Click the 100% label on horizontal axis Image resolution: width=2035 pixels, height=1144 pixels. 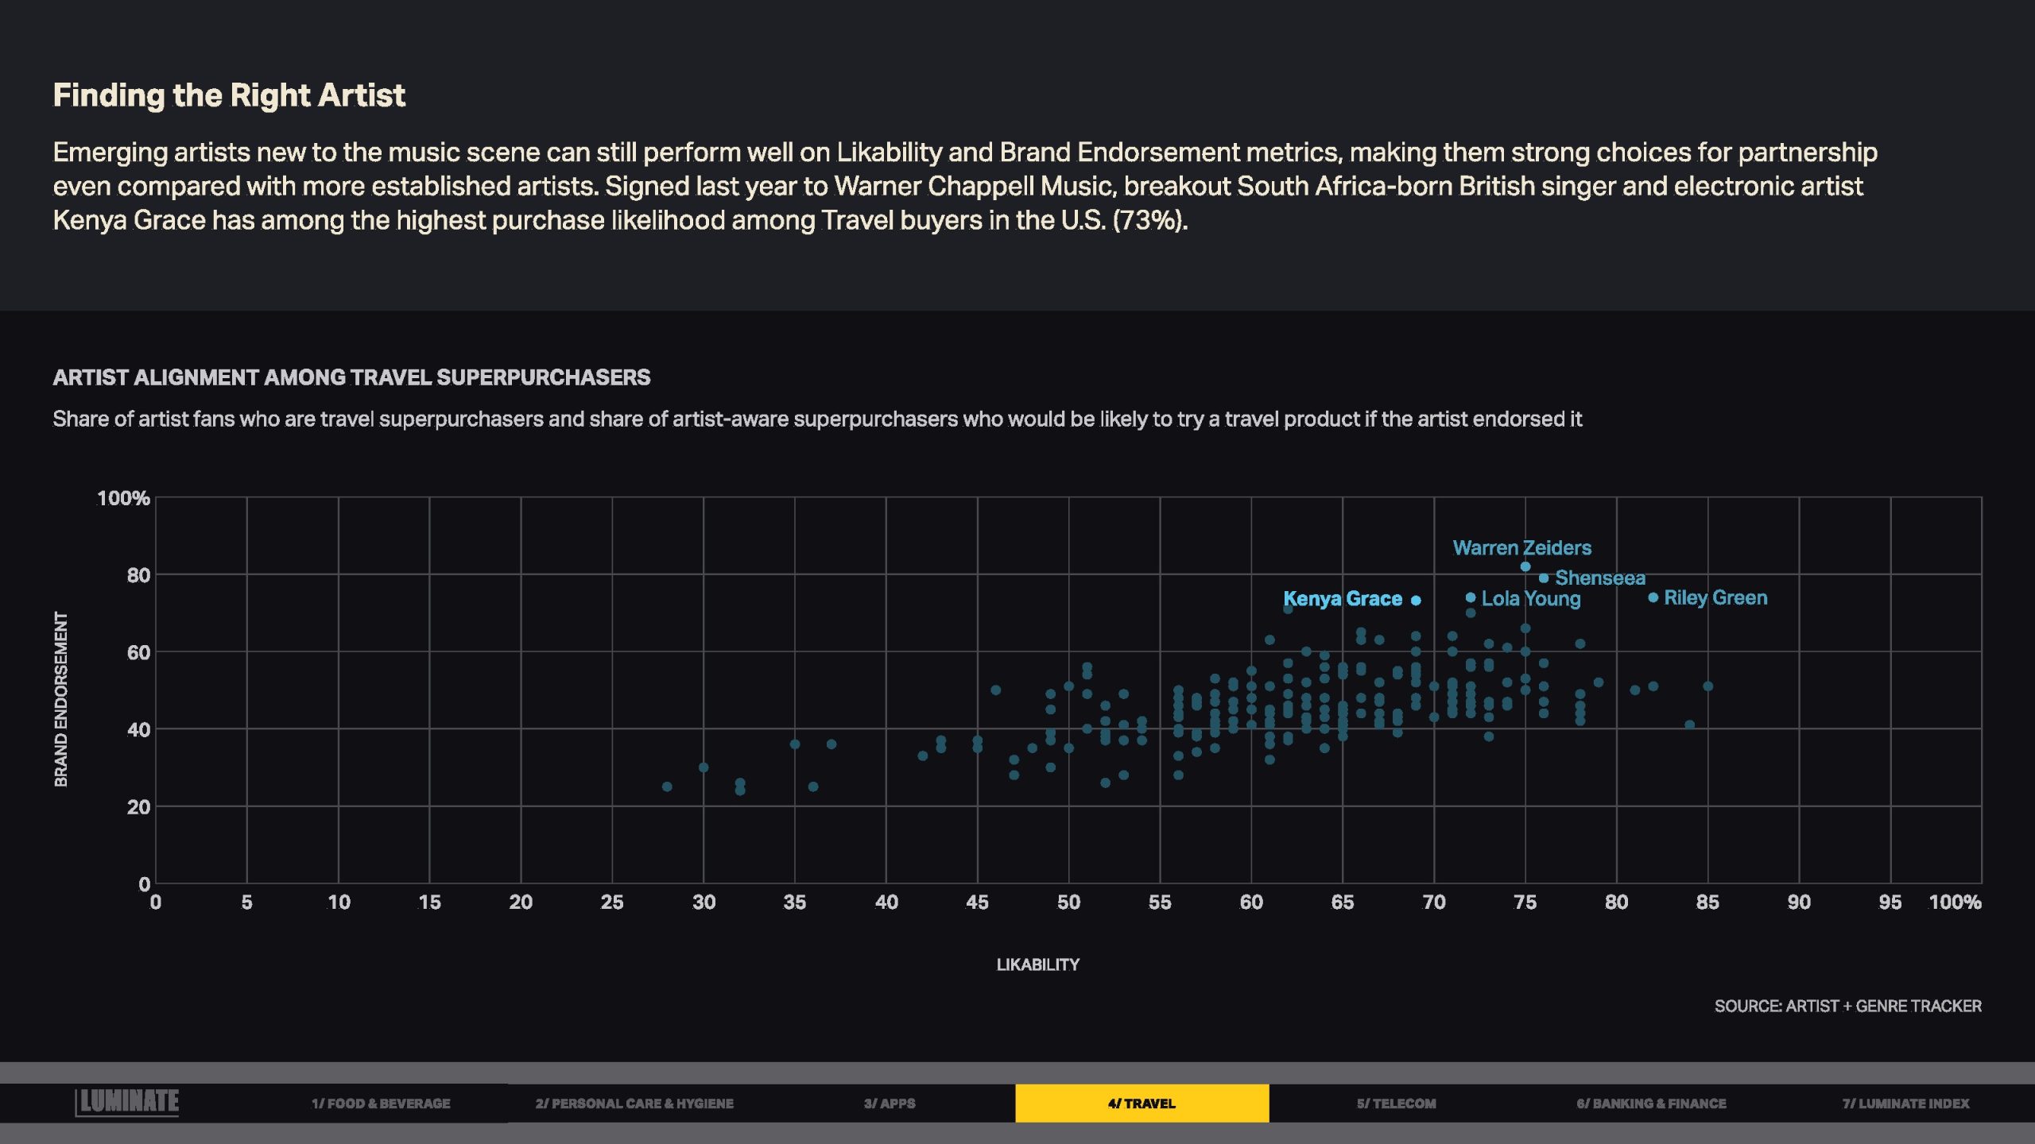tap(1955, 902)
